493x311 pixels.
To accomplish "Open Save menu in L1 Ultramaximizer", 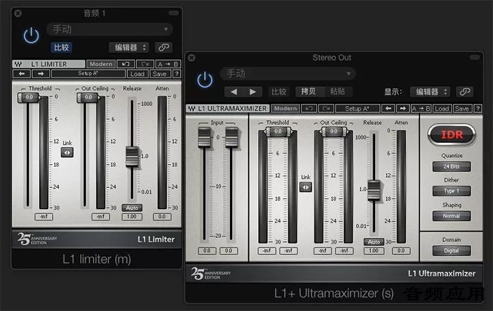I will tap(462, 109).
